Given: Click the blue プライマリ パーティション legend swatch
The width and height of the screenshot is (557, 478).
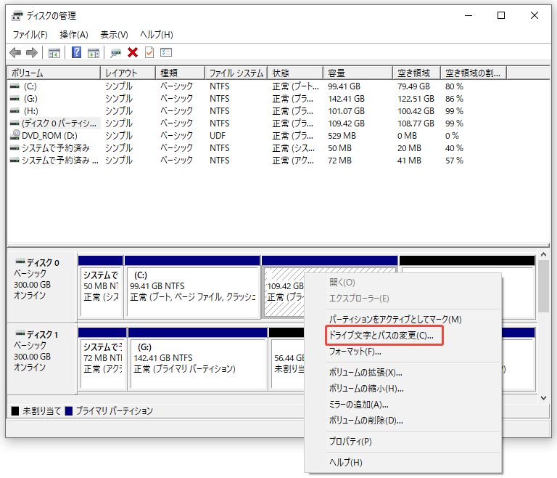Looking at the screenshot, I should click(x=69, y=411).
